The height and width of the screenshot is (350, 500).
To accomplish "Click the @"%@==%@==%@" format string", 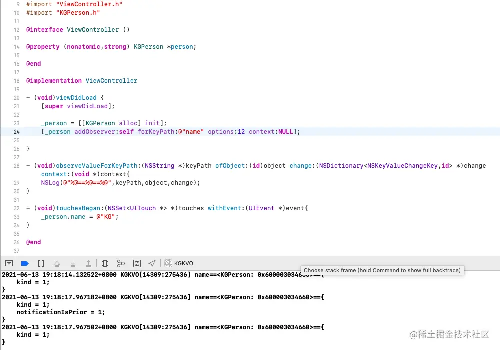I will tap(87, 183).
